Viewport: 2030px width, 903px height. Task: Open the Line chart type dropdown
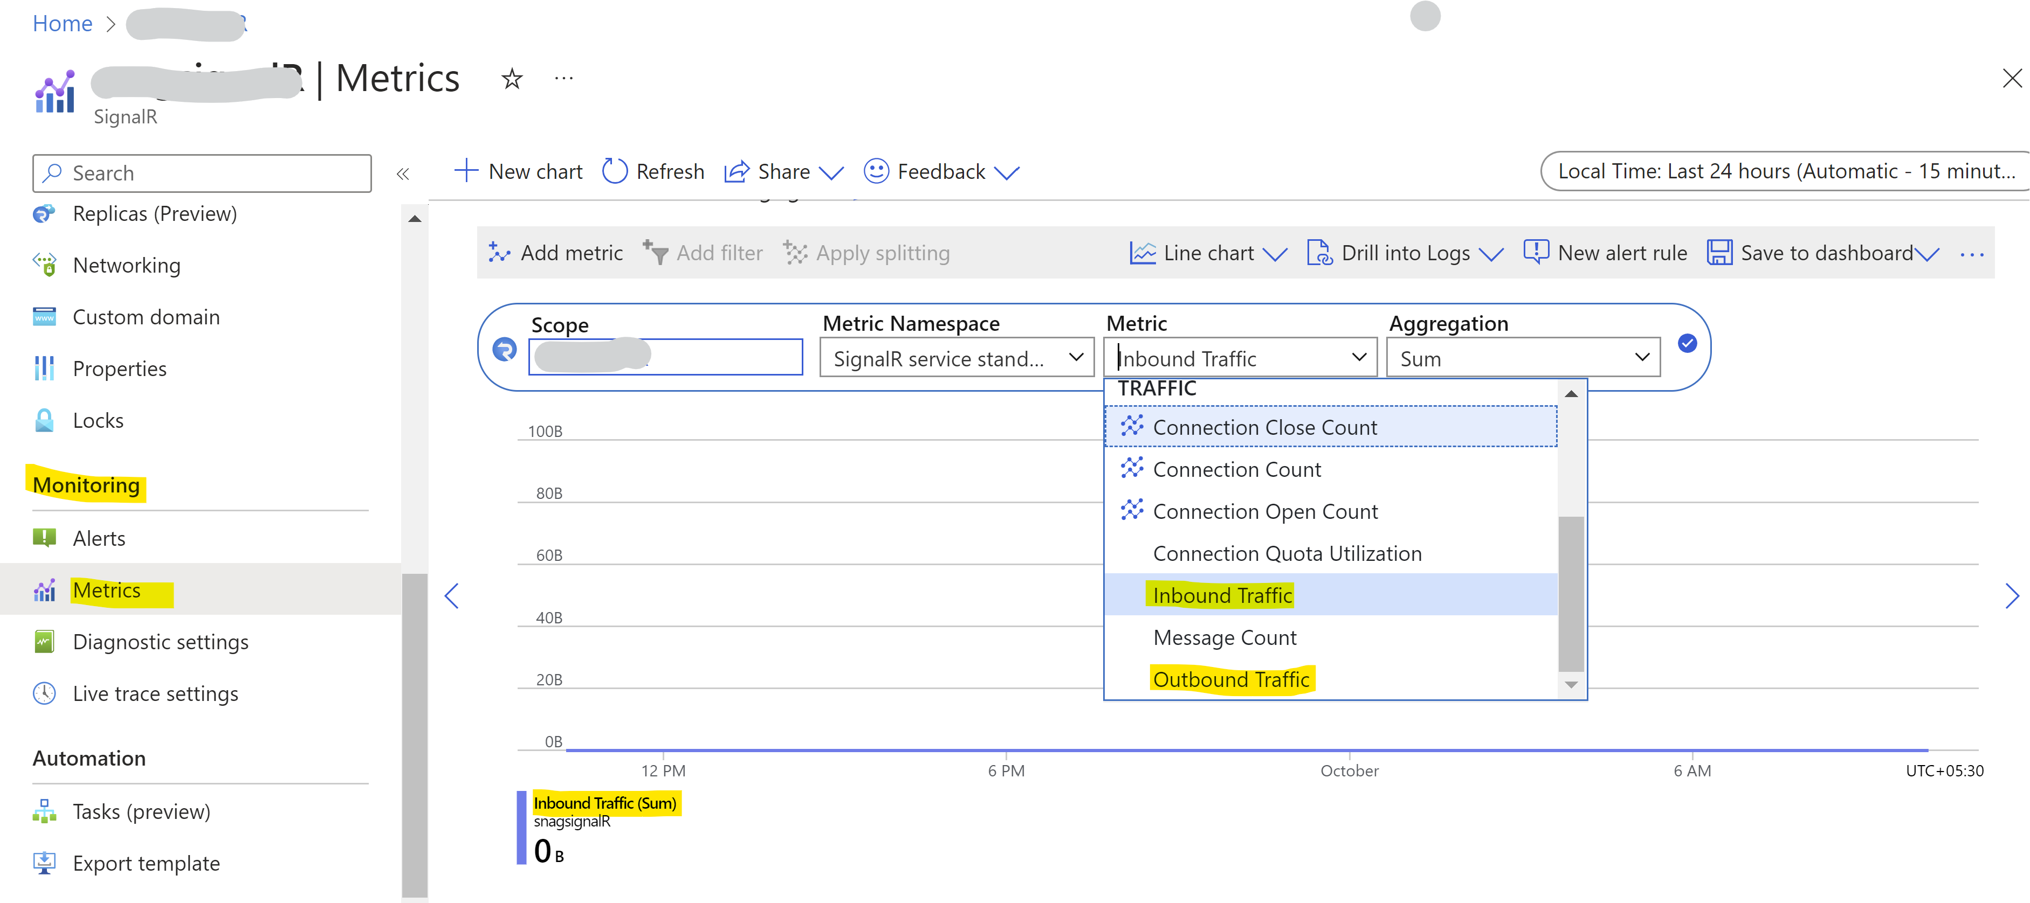1207,253
